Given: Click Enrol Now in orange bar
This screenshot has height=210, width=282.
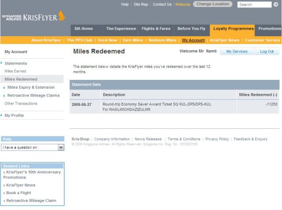Looking at the screenshot, I should pos(108,40).
